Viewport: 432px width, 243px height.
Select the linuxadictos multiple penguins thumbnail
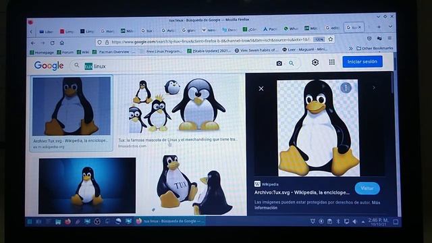(177, 105)
